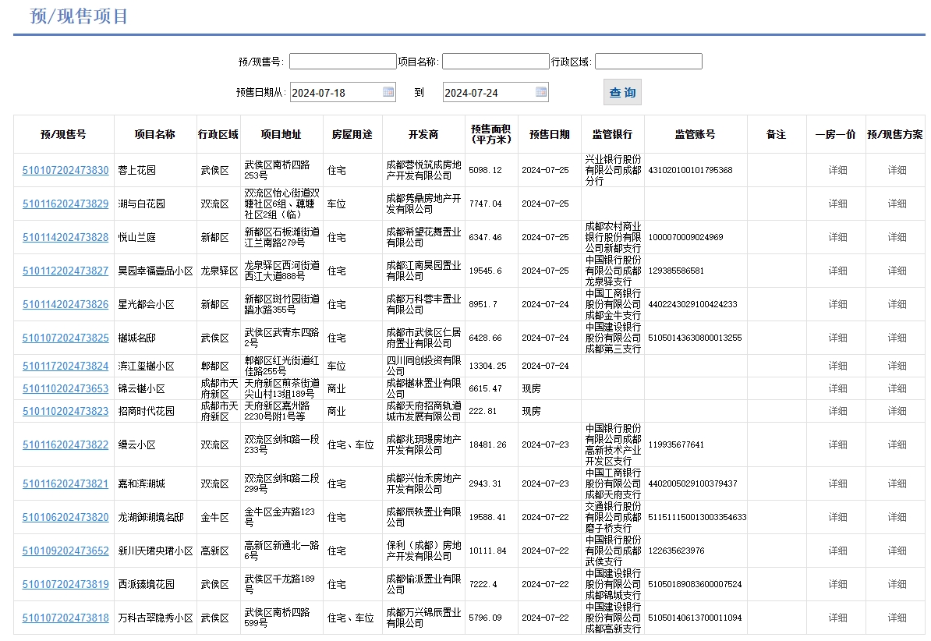View 预/现售方案 details for 新川天珺央珺小区
This screenshot has height=641, width=931.
click(897, 551)
